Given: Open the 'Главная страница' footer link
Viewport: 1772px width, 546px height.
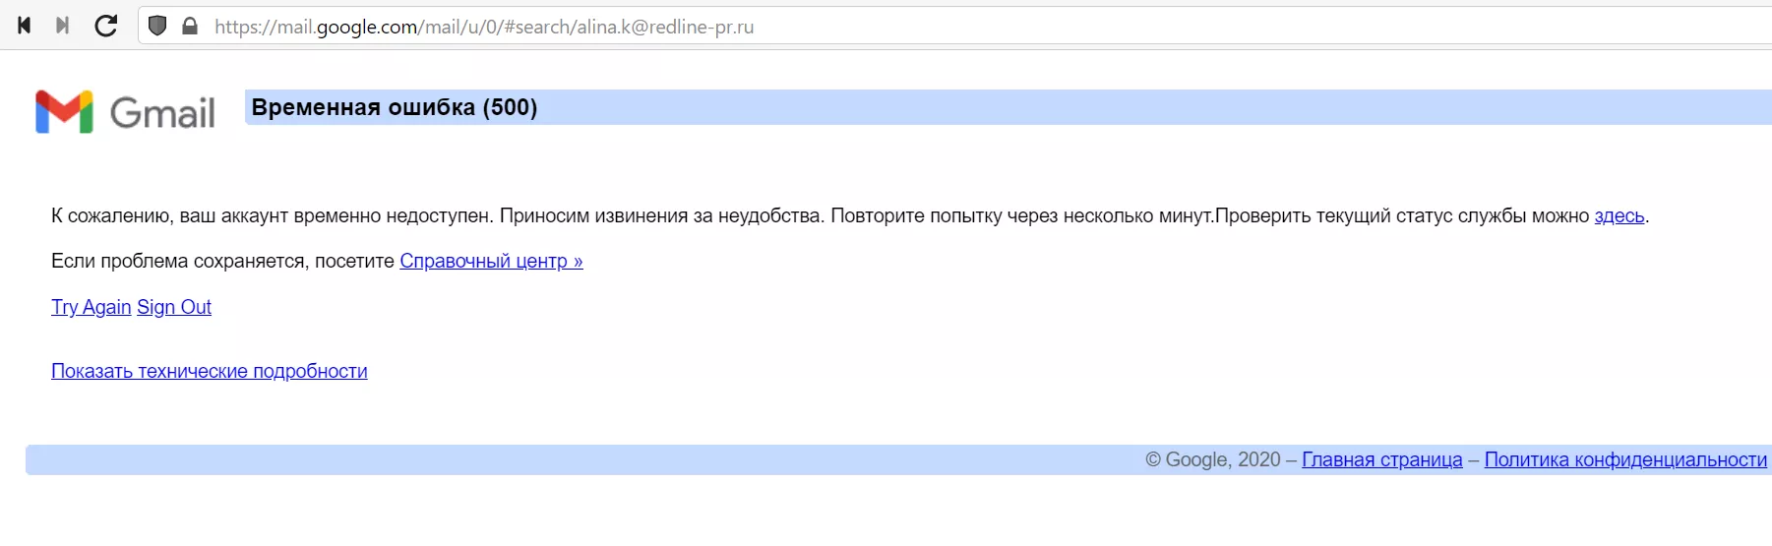Looking at the screenshot, I should point(1381,459).
